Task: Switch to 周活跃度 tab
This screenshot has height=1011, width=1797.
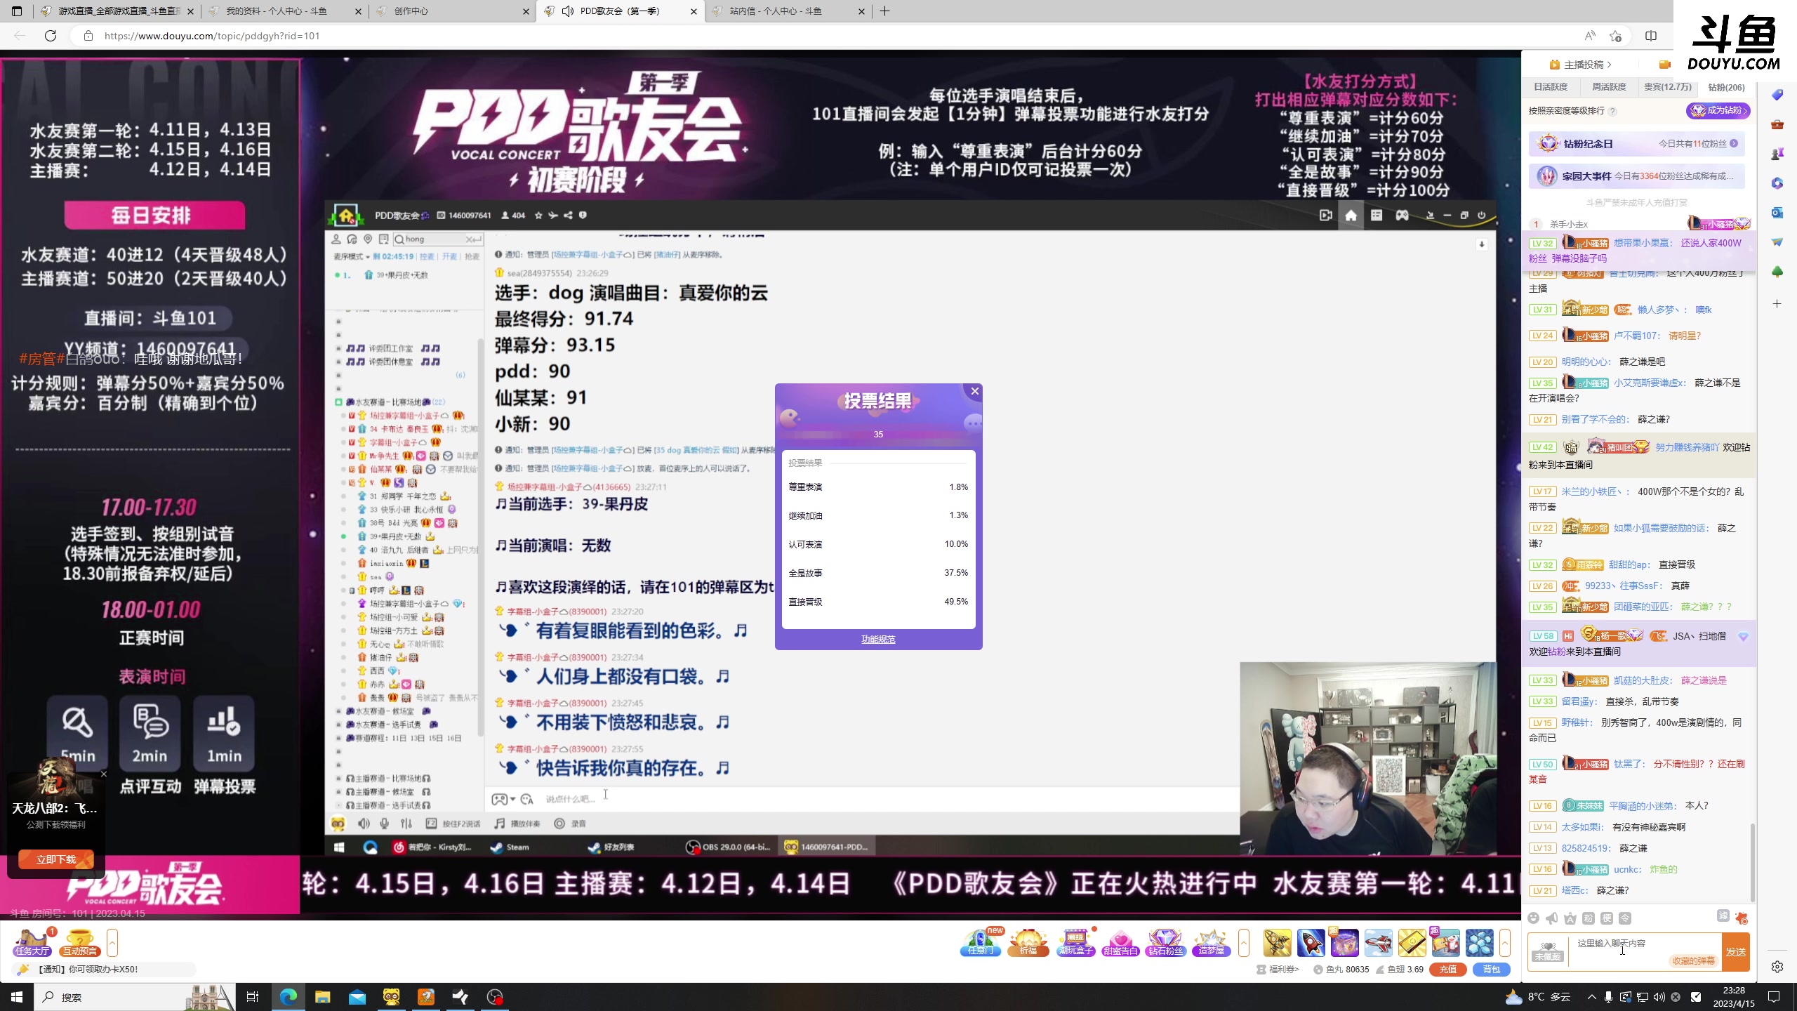Action: point(1609,87)
